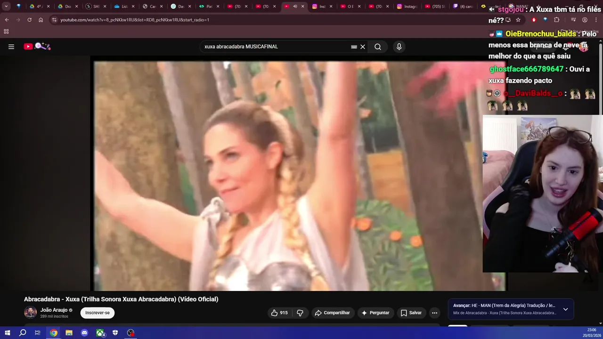Run the YouTube search with magnifier icon
Viewport: 603px width, 339px height.
pos(378,47)
